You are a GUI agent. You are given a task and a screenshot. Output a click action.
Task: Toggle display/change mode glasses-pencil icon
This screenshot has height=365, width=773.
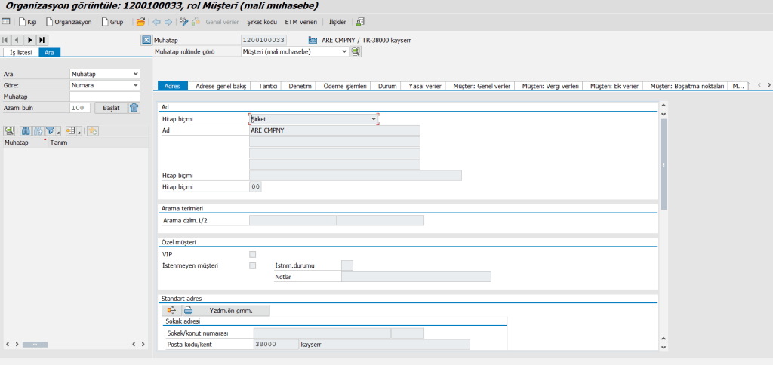[184, 22]
